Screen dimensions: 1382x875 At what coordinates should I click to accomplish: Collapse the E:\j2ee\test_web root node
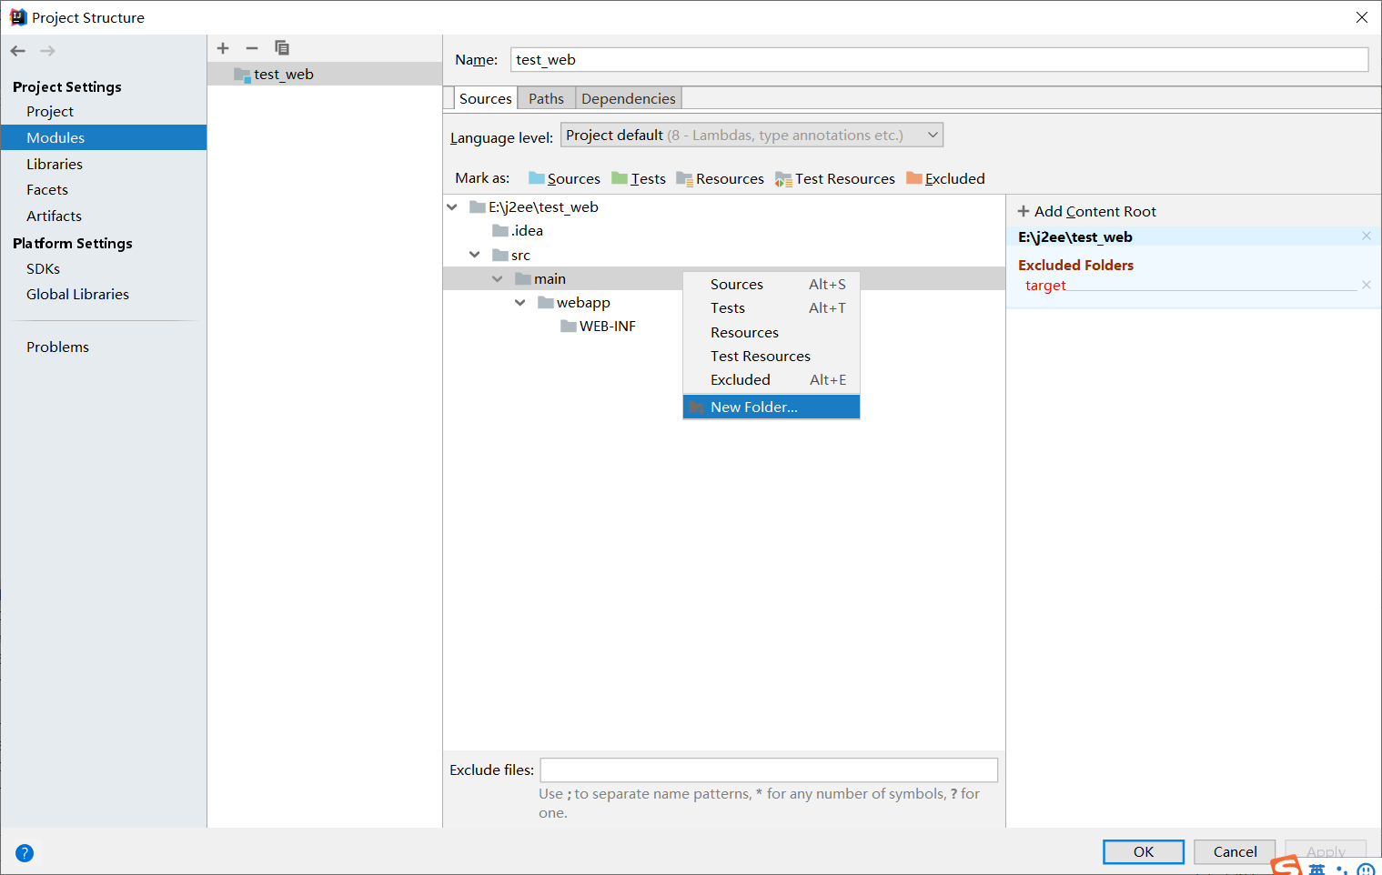[452, 207]
